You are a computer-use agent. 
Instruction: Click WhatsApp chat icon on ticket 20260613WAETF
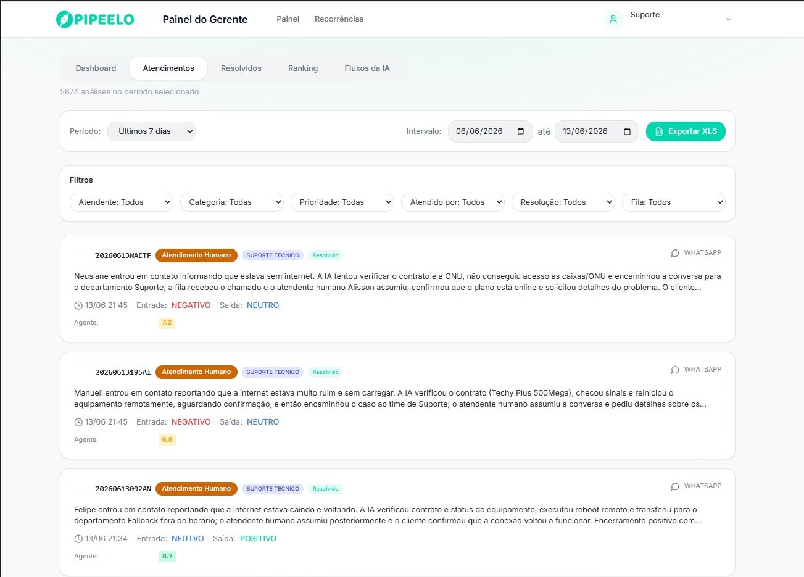pos(675,253)
